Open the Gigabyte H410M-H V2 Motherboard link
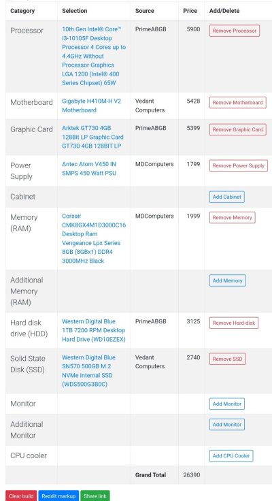 pyautogui.click(x=92, y=106)
